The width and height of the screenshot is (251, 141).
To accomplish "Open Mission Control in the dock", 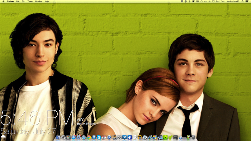I will coord(69,137).
